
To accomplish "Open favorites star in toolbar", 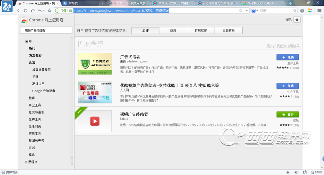I will (49, 11).
